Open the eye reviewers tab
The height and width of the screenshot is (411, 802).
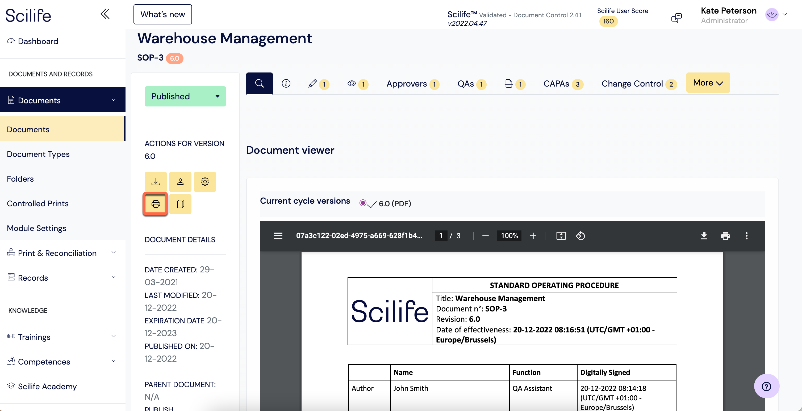pos(358,84)
